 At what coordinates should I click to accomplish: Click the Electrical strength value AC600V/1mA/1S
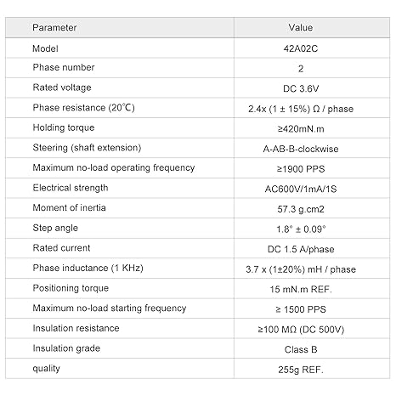pos(301,190)
